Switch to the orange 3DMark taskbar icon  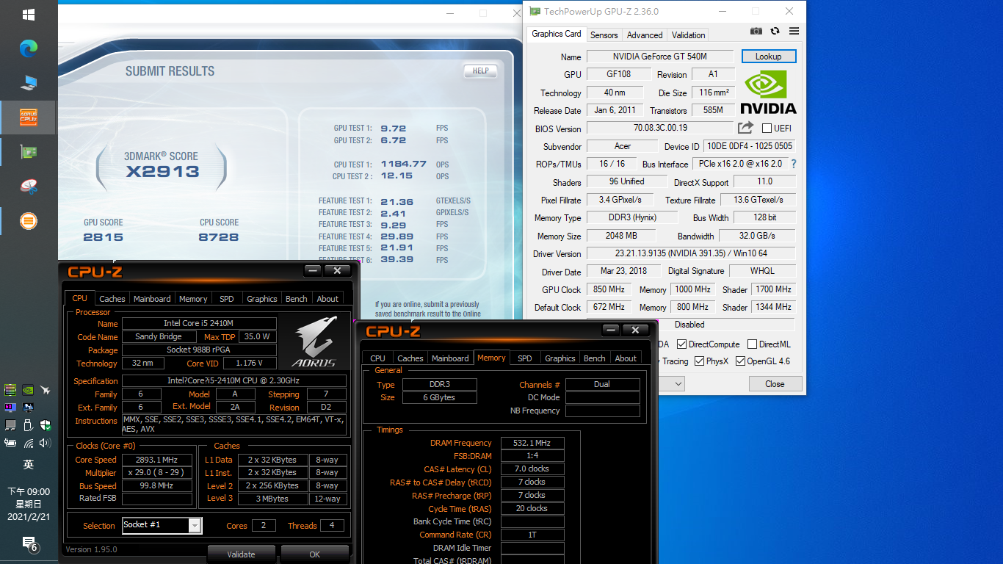[29, 221]
